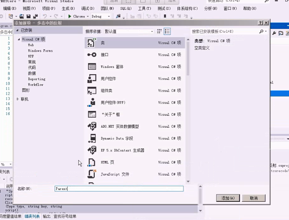Close the 添加新项 dialog
Viewport: 289px width, 220px height.
(266, 23)
